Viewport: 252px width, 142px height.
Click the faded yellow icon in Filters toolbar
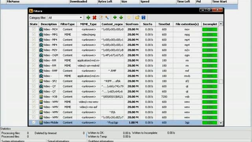click(129, 17)
